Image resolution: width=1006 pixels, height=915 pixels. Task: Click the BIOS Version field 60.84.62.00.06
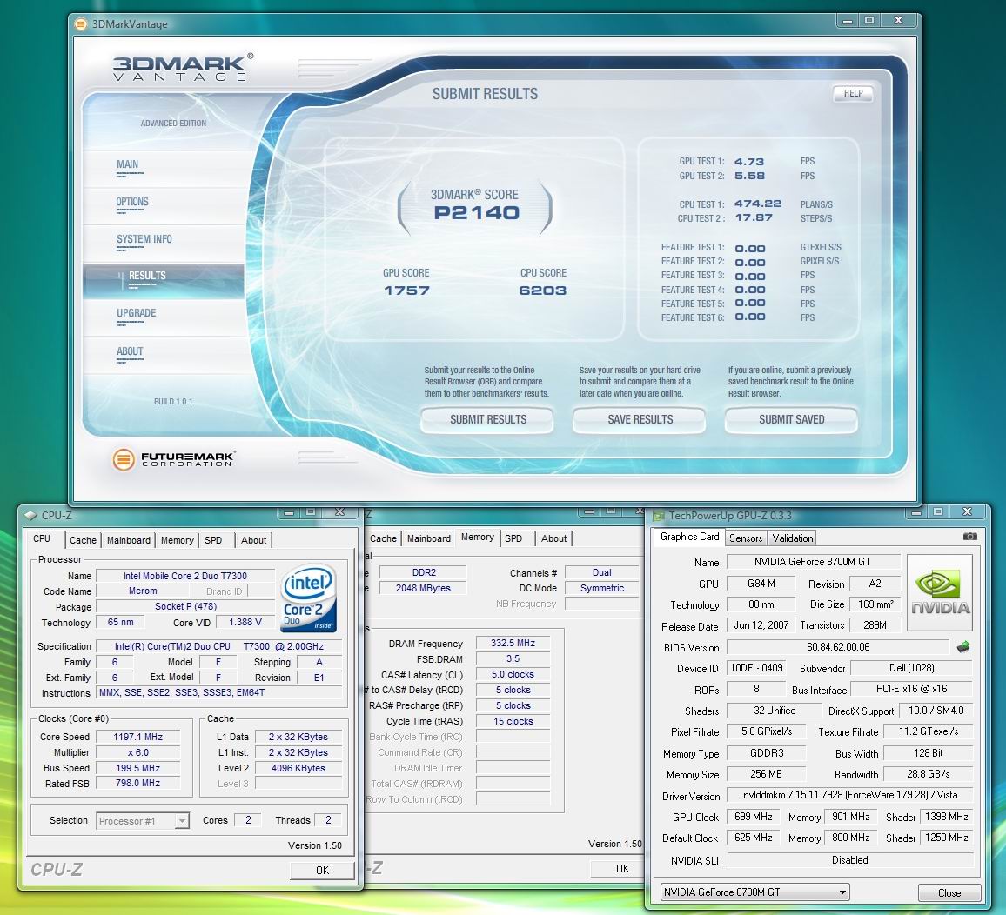pos(838,647)
